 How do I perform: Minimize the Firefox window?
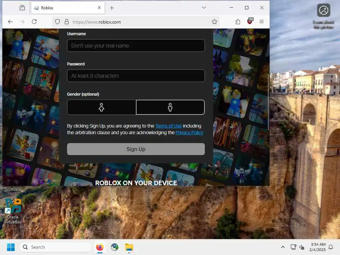[x=231, y=8]
